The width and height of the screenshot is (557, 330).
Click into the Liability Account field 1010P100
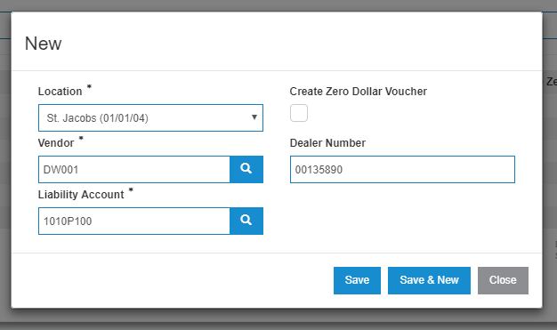(x=134, y=221)
